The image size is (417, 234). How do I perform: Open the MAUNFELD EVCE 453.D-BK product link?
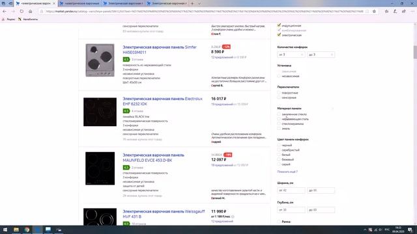(x=154, y=157)
